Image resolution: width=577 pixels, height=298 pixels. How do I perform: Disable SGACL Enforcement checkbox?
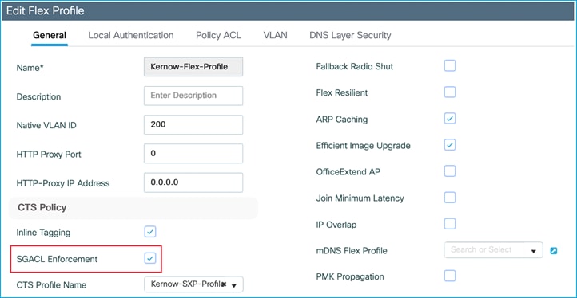click(150, 258)
